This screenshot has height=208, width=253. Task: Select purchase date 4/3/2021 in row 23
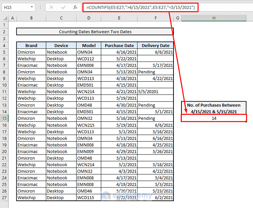pyautogui.click(x=119, y=171)
